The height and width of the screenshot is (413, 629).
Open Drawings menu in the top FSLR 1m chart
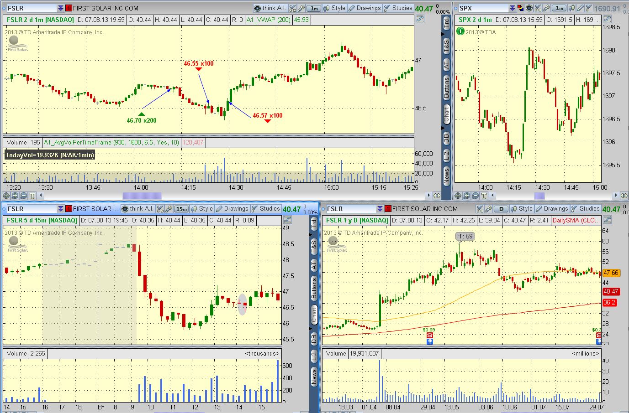[364, 8]
